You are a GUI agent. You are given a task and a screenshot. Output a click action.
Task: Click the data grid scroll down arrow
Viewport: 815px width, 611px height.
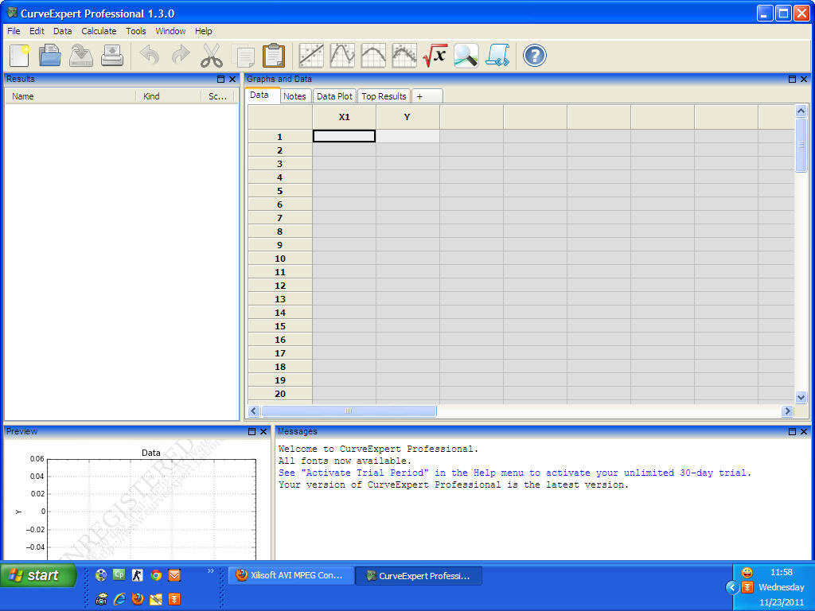pos(801,398)
